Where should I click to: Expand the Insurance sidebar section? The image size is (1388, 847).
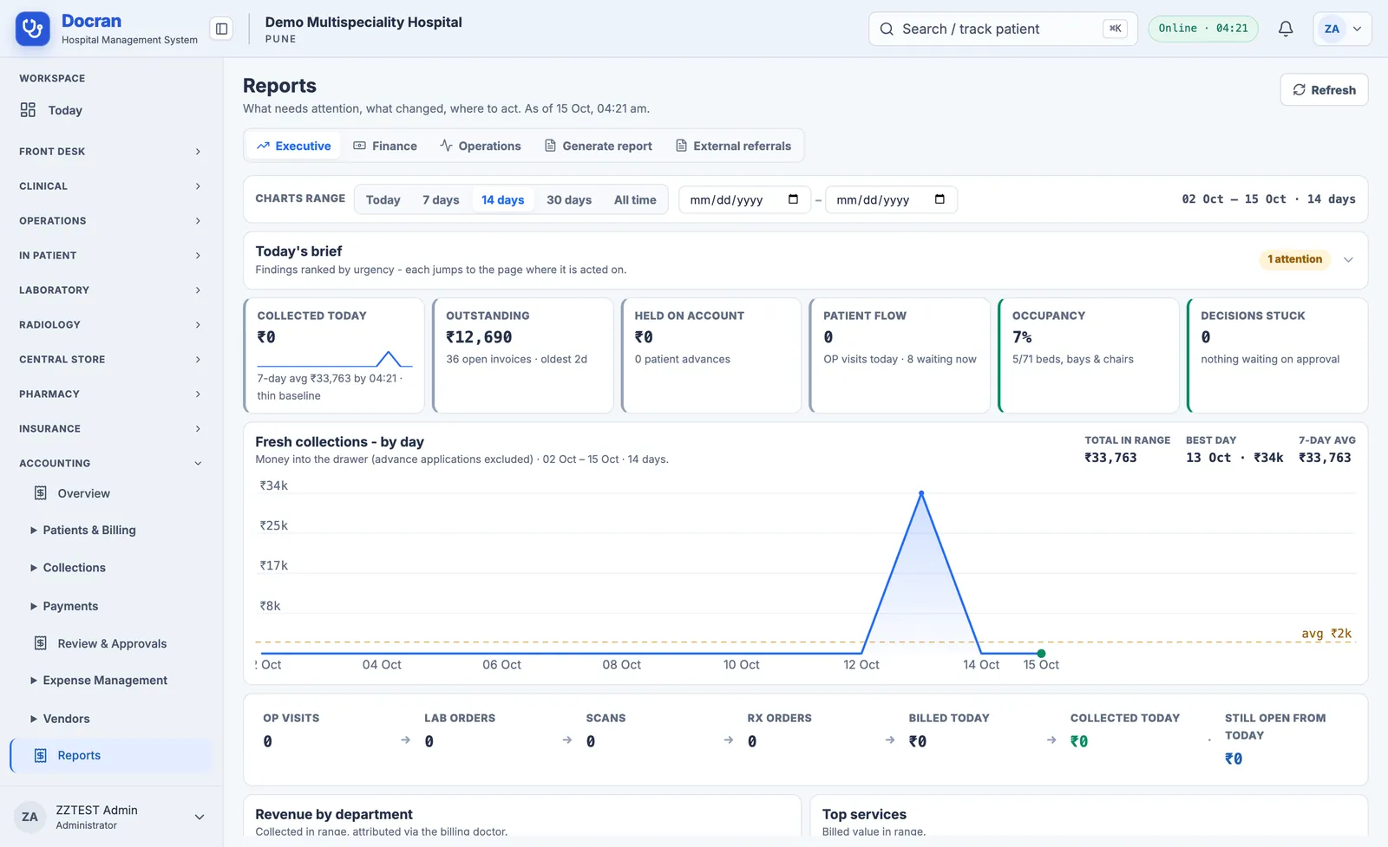[110, 429]
